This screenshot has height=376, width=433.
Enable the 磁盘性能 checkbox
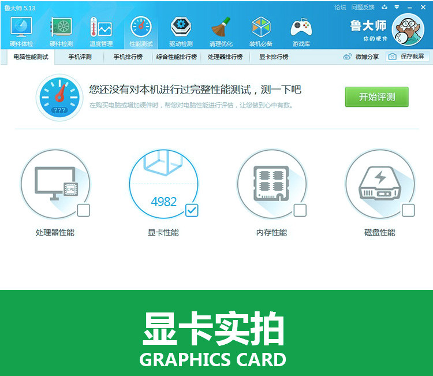click(408, 210)
